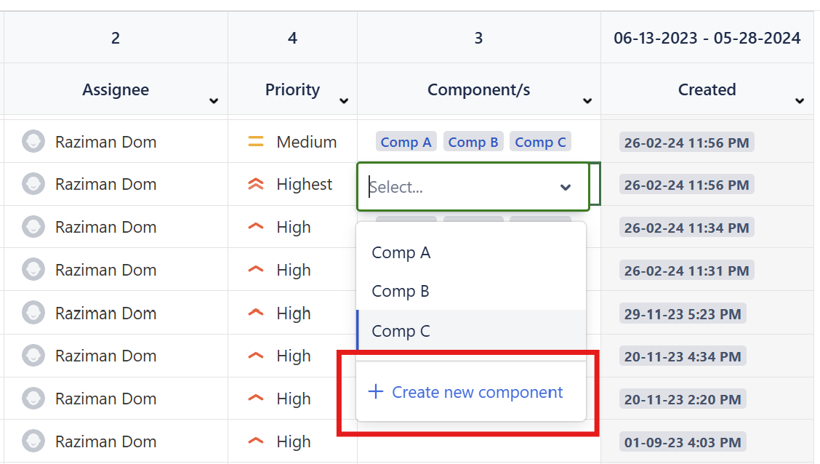Select Comp A from the dropdown list
Screen dimensions: 820x464
pos(401,252)
